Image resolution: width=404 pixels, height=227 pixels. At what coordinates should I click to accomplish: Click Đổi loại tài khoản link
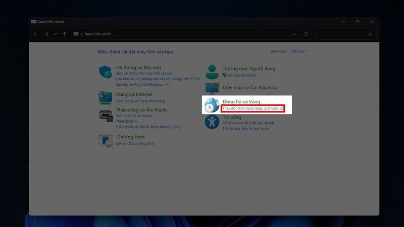point(242,75)
